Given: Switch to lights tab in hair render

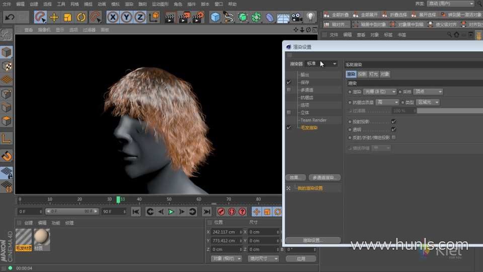Looking at the screenshot, I should (x=373, y=74).
